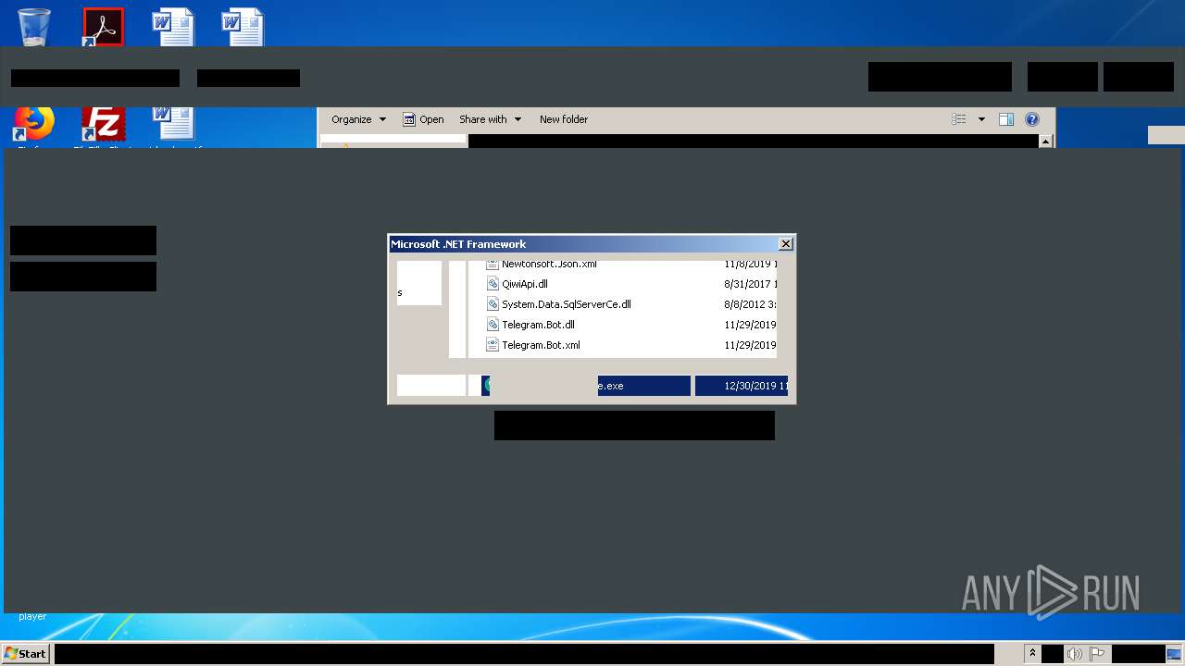Viewport: 1185px width, 666px height.
Task: Open the view options dropdown arrow
Action: click(981, 119)
